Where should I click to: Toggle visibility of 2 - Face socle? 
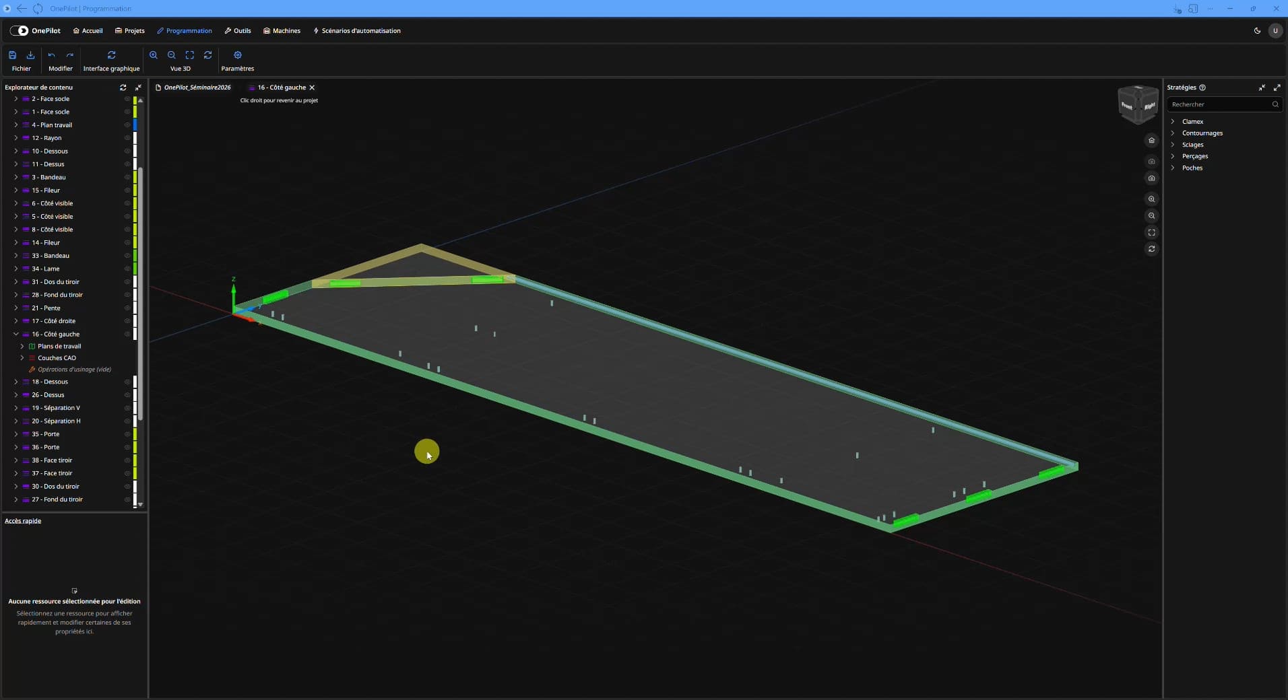tap(127, 99)
